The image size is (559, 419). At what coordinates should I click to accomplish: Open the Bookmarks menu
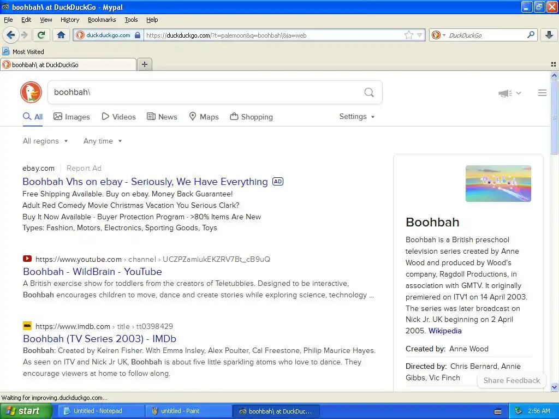point(102,20)
